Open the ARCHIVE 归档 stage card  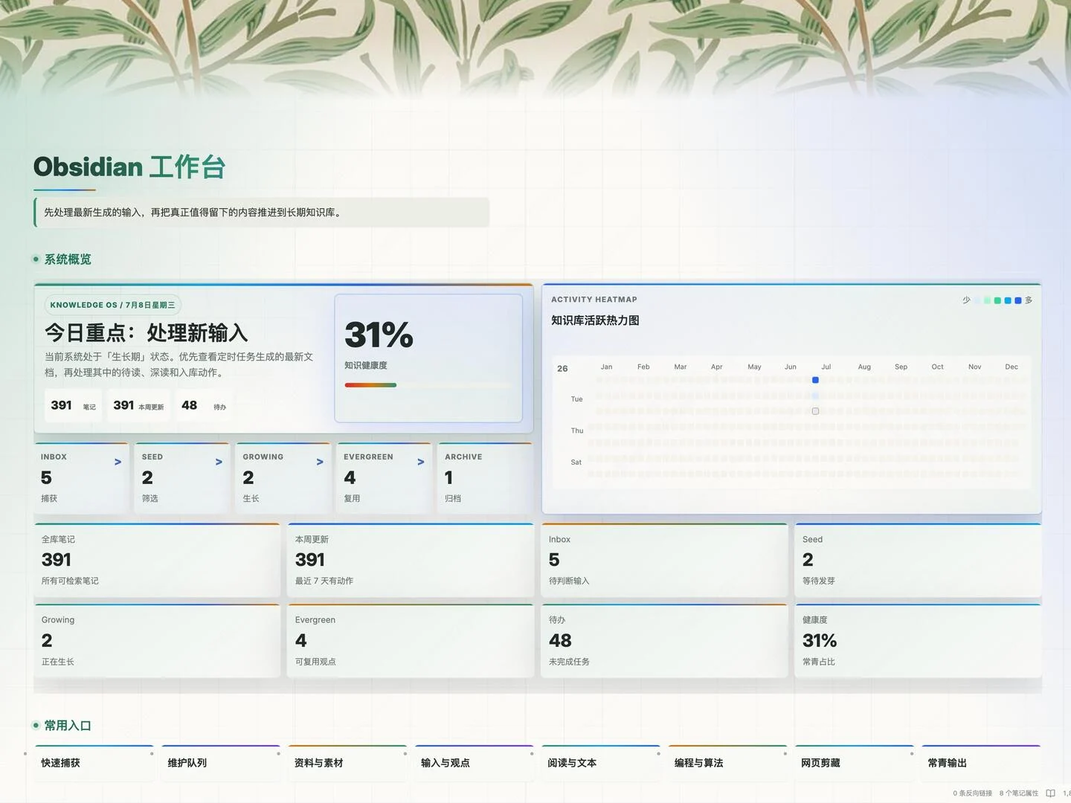tap(485, 478)
